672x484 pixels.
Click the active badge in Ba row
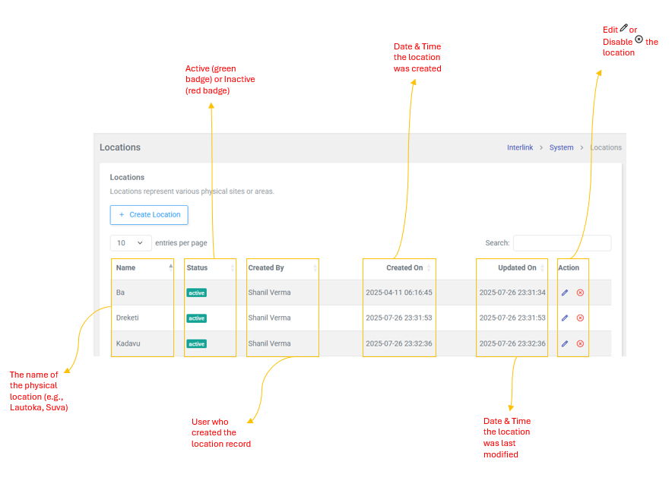(197, 293)
